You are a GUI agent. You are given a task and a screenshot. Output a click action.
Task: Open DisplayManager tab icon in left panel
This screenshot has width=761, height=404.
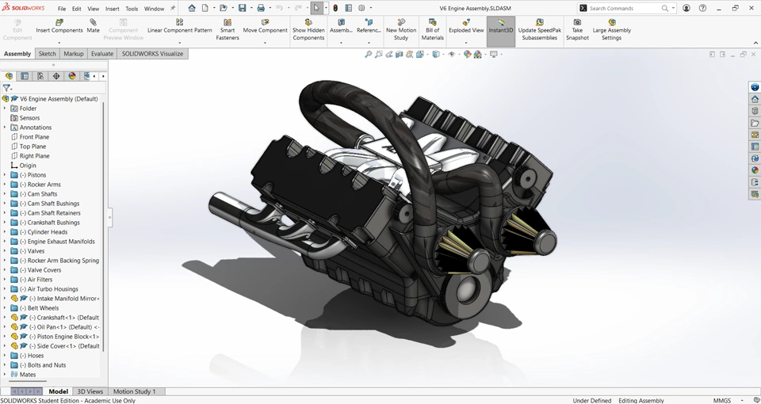pyautogui.click(x=72, y=76)
